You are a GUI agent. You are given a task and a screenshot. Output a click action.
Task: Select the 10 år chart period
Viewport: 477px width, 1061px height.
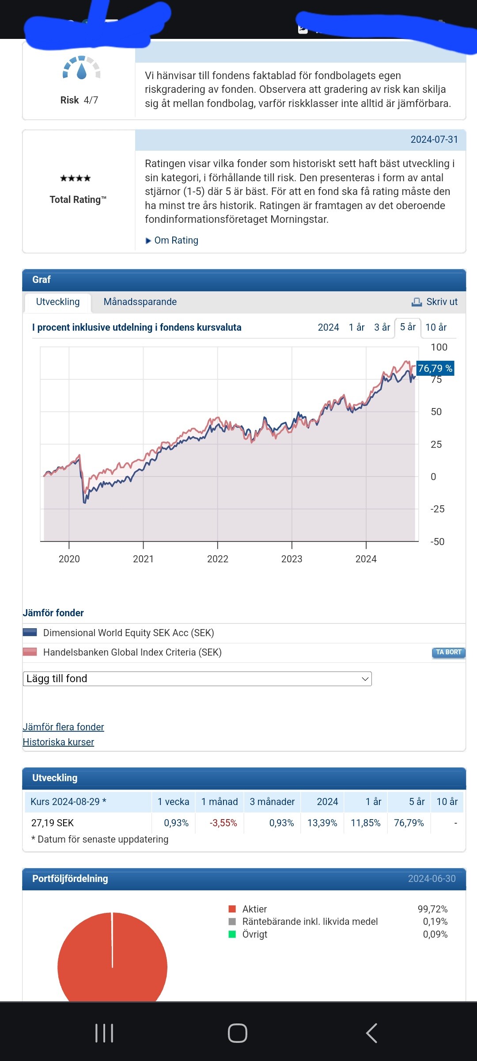[436, 327]
